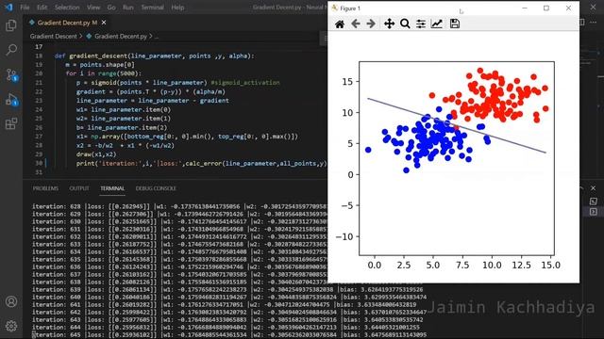Save the figure with the floppy disk icon
Screen dimensions: 604x339
[x=455, y=24]
